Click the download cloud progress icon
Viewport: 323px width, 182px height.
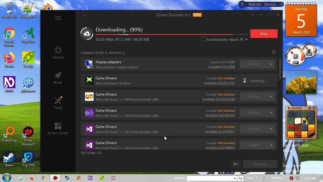87,34
